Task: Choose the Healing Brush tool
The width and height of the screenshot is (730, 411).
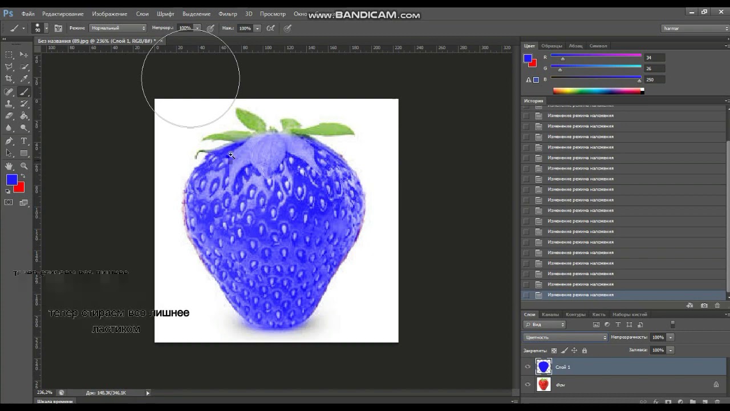Action: click(9, 92)
